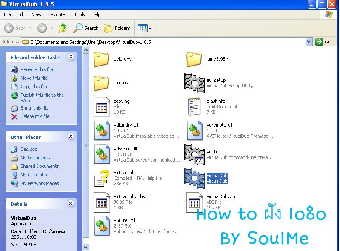Screen dimensions: 340x251
Task: Click Rename this file link
Action: coord(37,69)
